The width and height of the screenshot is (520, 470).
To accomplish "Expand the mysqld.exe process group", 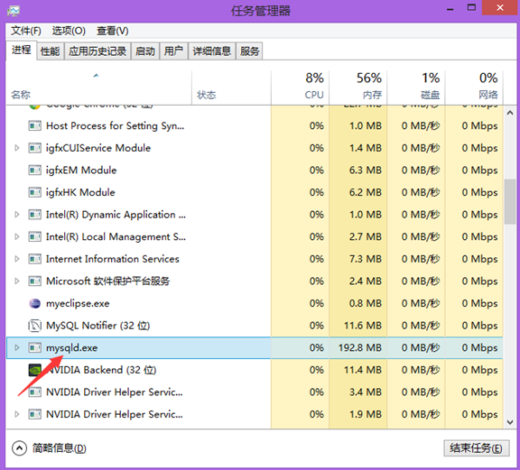I will pyautogui.click(x=17, y=348).
